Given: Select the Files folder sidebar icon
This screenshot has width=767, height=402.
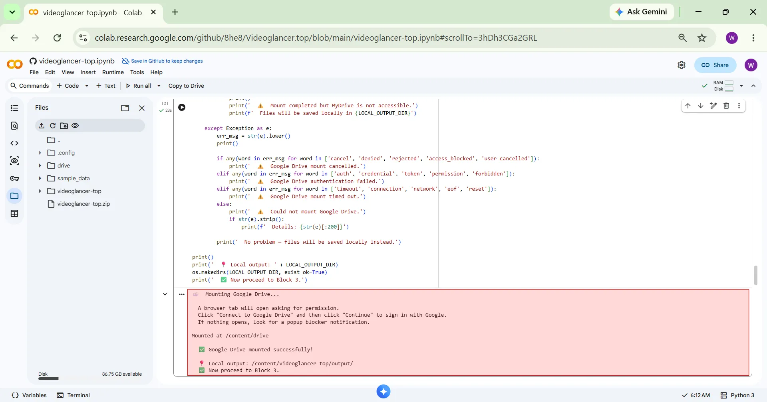Looking at the screenshot, I should pyautogui.click(x=14, y=196).
